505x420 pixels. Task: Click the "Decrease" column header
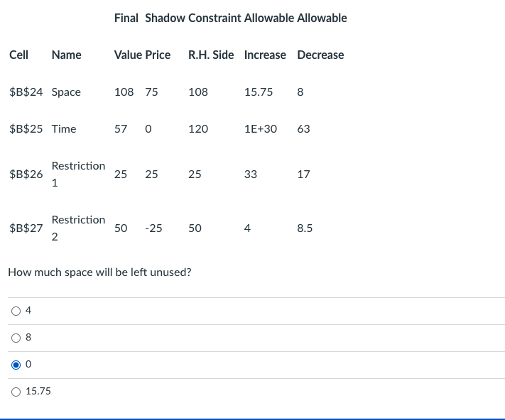(x=320, y=55)
